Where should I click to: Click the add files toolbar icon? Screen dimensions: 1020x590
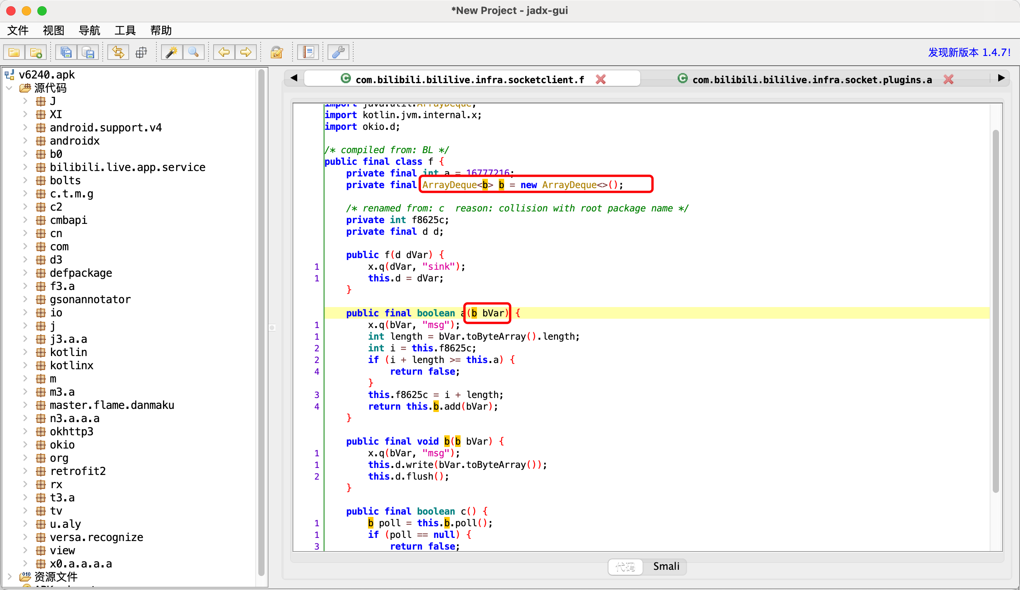(x=36, y=52)
